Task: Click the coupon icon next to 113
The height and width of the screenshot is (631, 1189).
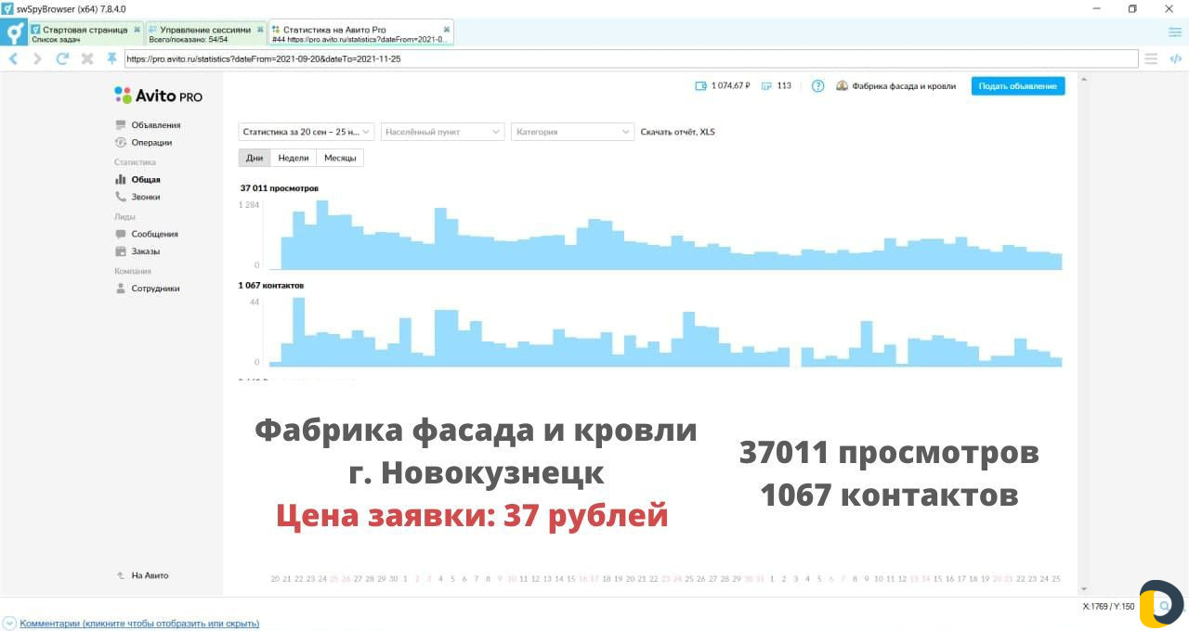Action: tap(766, 86)
